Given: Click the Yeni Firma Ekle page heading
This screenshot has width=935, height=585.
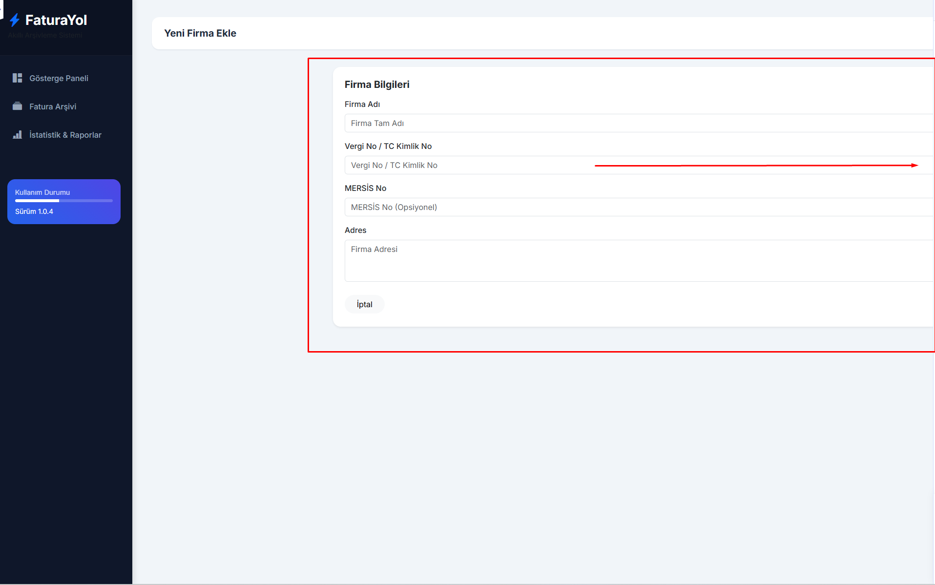Looking at the screenshot, I should pos(200,33).
